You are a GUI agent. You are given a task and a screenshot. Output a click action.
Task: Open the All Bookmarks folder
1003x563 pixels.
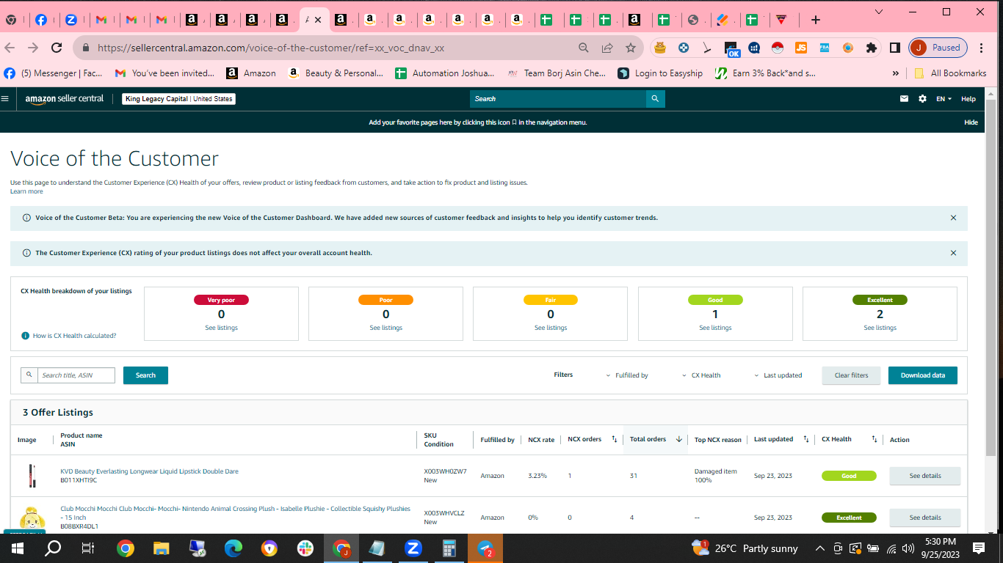pyautogui.click(x=950, y=73)
